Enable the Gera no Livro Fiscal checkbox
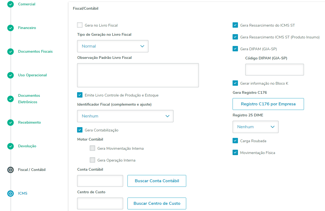This screenshot has height=211, width=325. click(x=80, y=25)
